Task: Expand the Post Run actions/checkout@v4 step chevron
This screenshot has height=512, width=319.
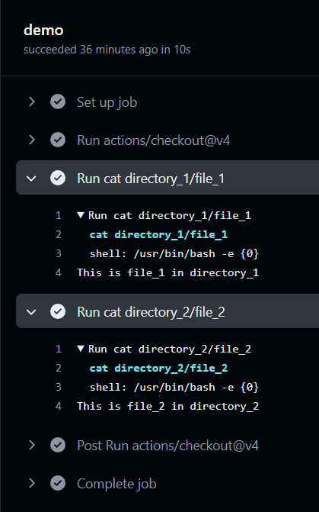Action: tap(32, 445)
